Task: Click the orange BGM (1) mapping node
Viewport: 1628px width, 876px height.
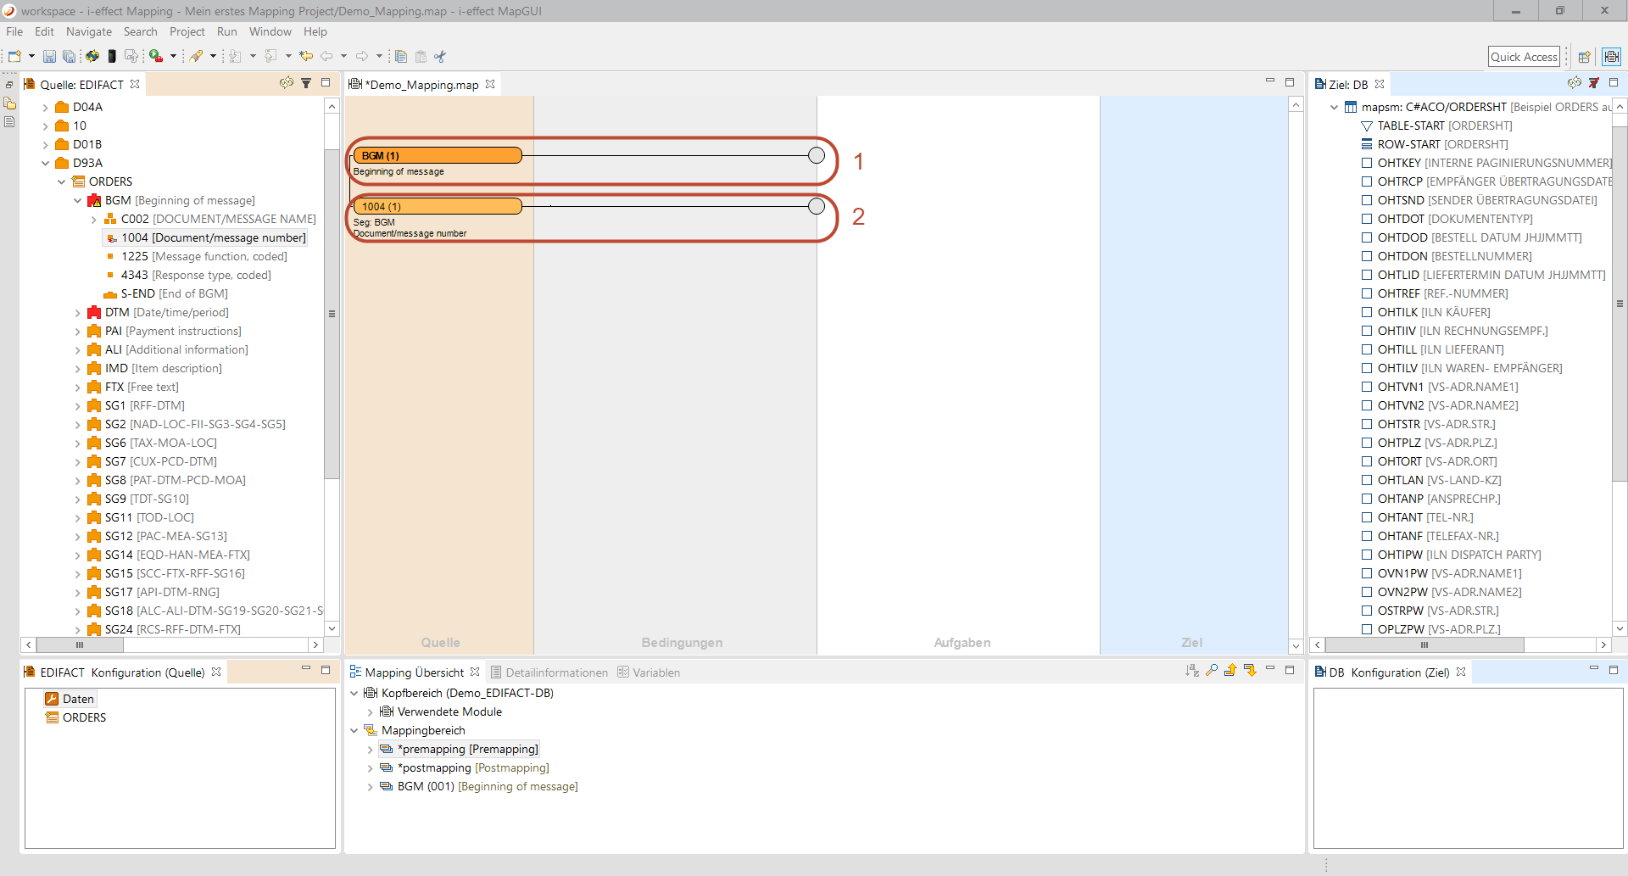Action: (x=437, y=155)
